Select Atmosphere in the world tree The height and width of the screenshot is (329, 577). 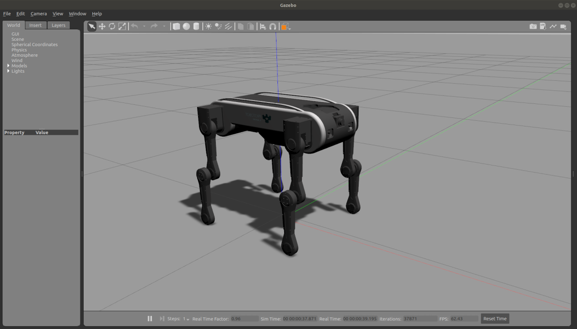(x=25, y=55)
